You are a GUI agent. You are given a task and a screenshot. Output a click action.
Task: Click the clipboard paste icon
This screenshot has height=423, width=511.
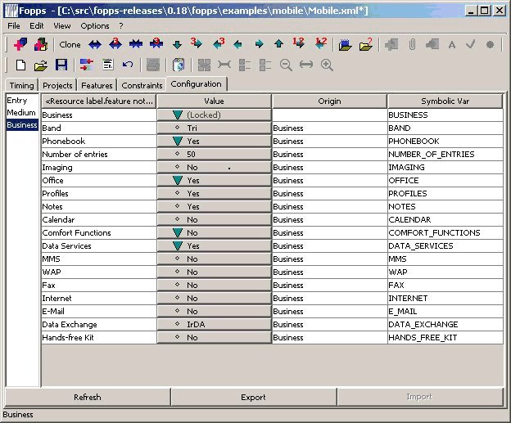[179, 65]
